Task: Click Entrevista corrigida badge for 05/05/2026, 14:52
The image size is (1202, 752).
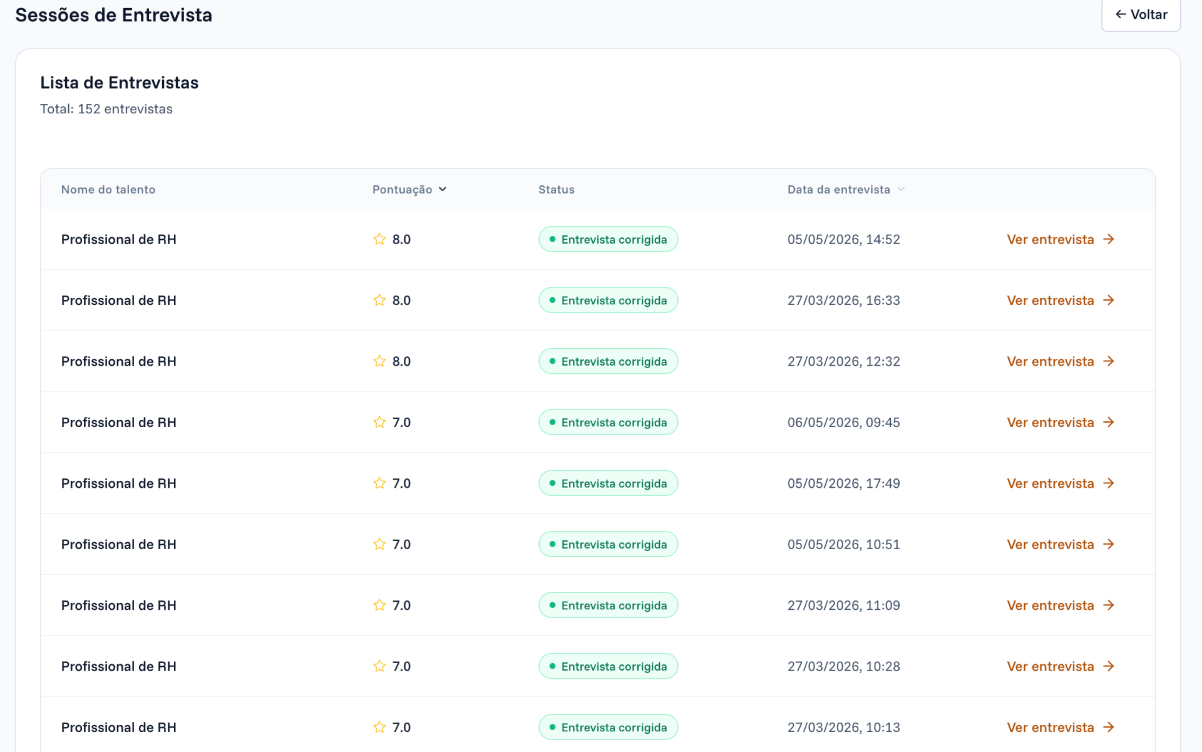Action: pyautogui.click(x=608, y=239)
